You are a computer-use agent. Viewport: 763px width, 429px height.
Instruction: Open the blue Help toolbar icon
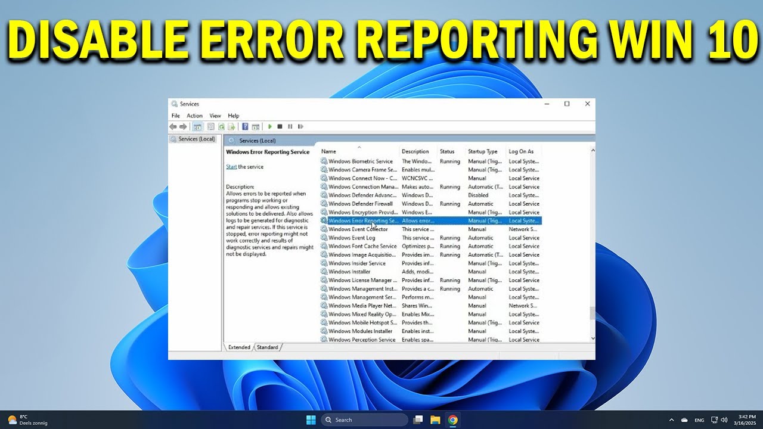(x=245, y=126)
